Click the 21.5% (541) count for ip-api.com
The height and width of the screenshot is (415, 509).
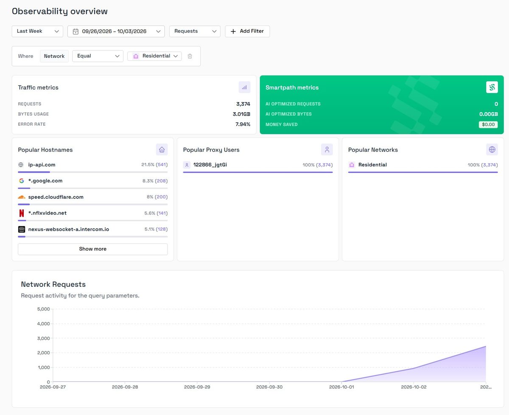tap(154, 165)
